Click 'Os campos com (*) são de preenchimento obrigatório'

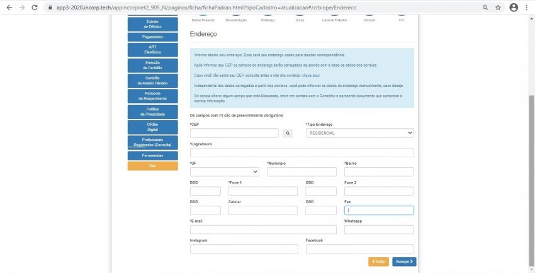237,116
